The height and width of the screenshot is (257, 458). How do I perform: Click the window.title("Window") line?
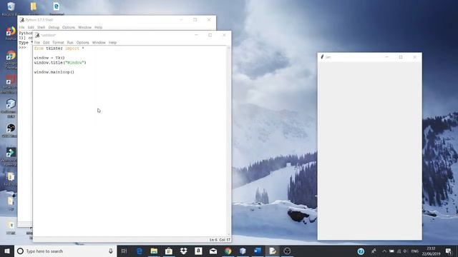tap(60, 63)
